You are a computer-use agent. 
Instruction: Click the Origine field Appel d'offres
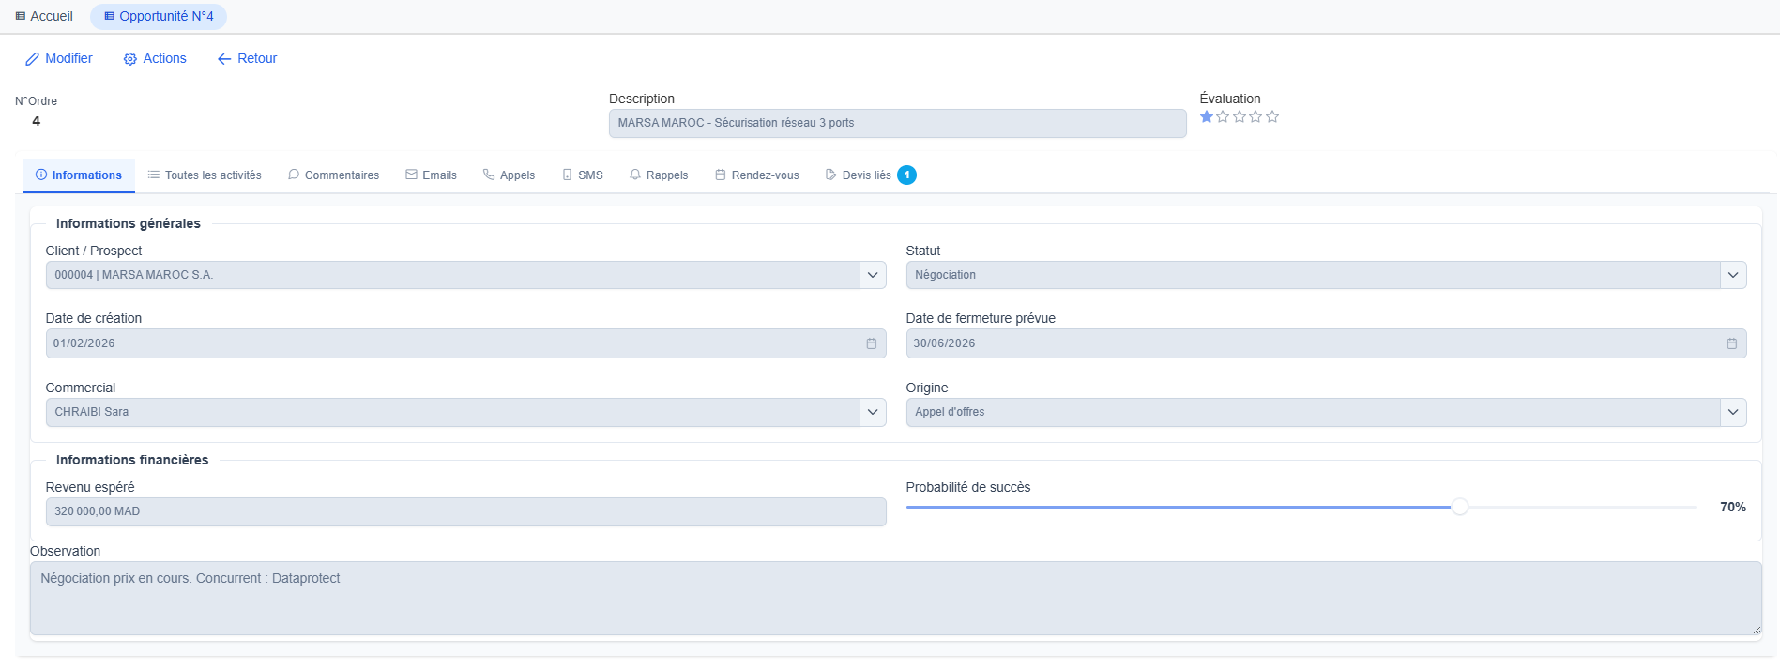1313,412
